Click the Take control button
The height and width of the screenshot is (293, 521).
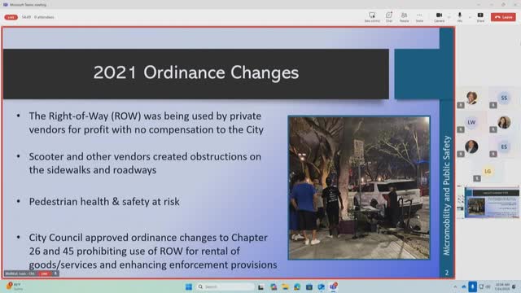point(372,17)
